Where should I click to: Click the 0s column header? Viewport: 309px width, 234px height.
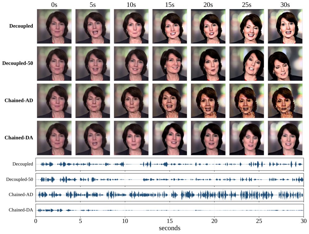pyautogui.click(x=54, y=5)
